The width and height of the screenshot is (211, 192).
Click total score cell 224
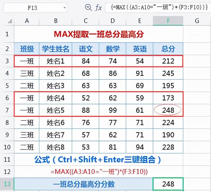(x=168, y=123)
